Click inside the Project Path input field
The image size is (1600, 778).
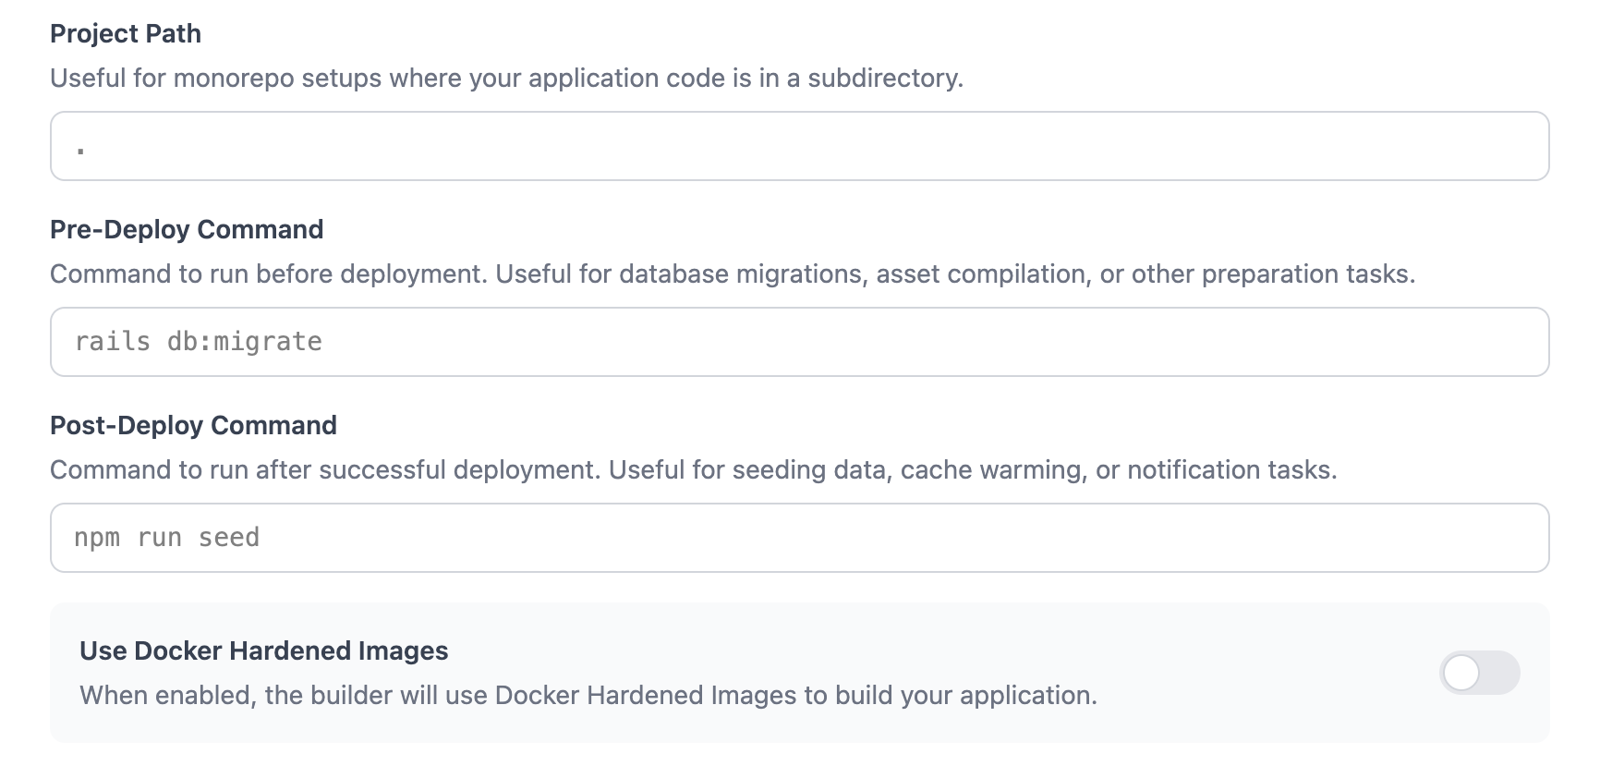coord(799,146)
